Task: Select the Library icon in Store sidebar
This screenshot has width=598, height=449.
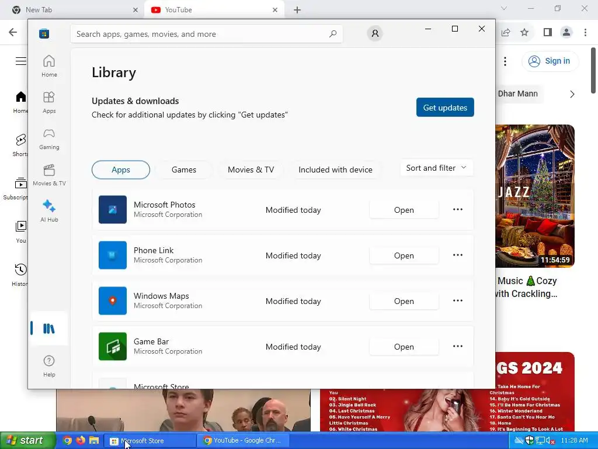Action: [x=49, y=329]
